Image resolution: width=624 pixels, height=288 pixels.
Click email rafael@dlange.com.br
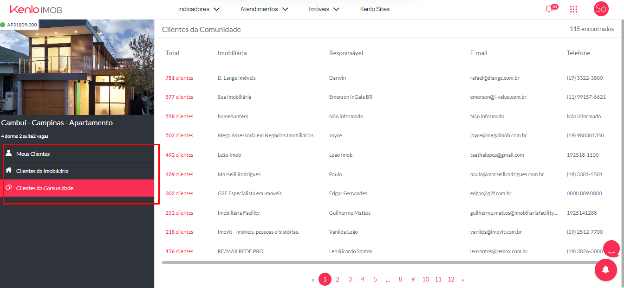[x=495, y=78]
